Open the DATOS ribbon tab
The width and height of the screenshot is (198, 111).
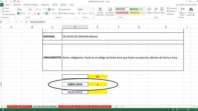pos(55,5)
